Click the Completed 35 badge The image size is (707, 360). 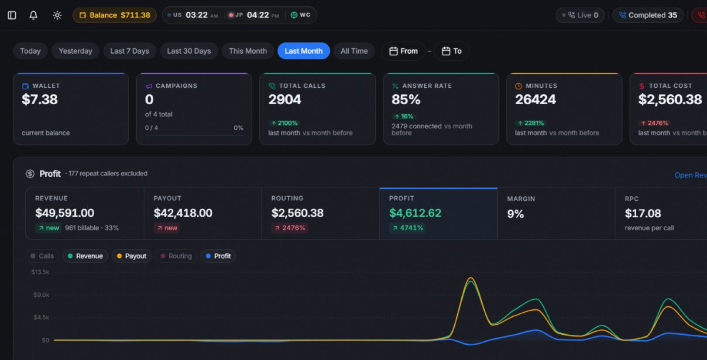[648, 15]
